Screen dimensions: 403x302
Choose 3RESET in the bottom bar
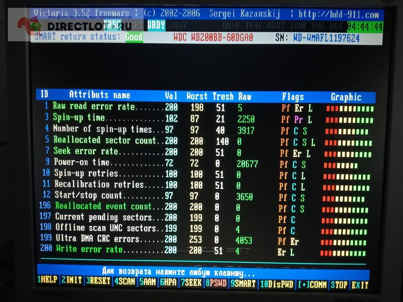(98, 280)
